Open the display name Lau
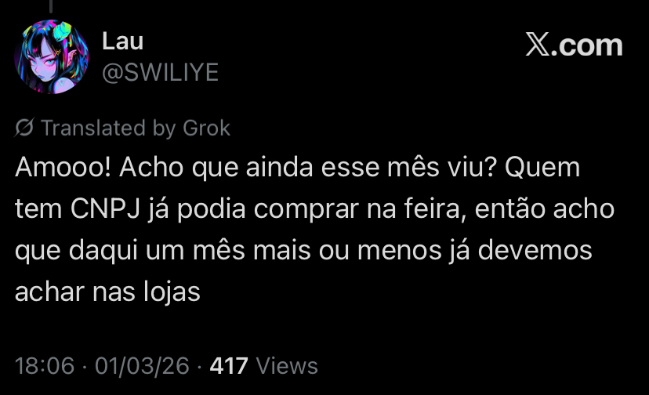The width and height of the screenshot is (649, 395). (122, 41)
